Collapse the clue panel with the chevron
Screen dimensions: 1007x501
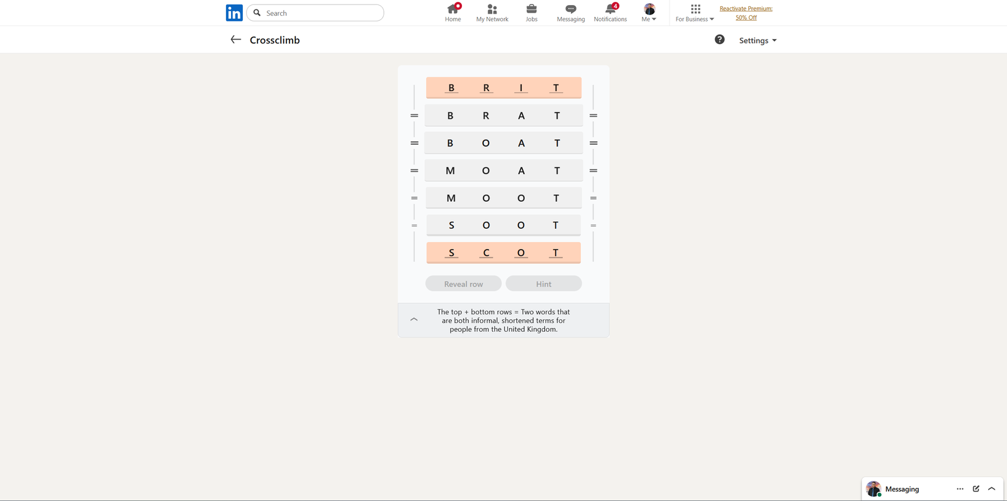pyautogui.click(x=414, y=320)
